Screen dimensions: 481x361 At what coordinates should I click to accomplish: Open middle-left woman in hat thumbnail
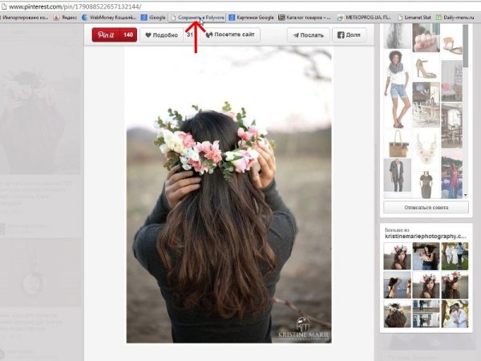point(398,285)
